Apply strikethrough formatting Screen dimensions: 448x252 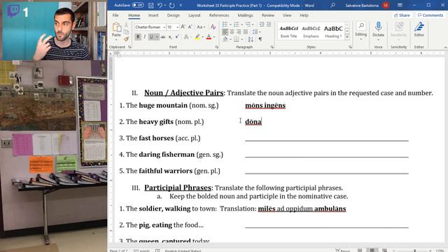tap(163, 37)
